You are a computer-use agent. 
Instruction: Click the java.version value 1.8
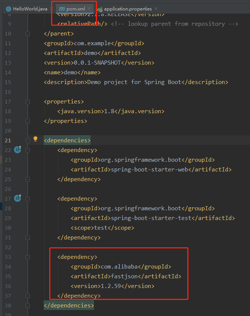click(x=109, y=111)
